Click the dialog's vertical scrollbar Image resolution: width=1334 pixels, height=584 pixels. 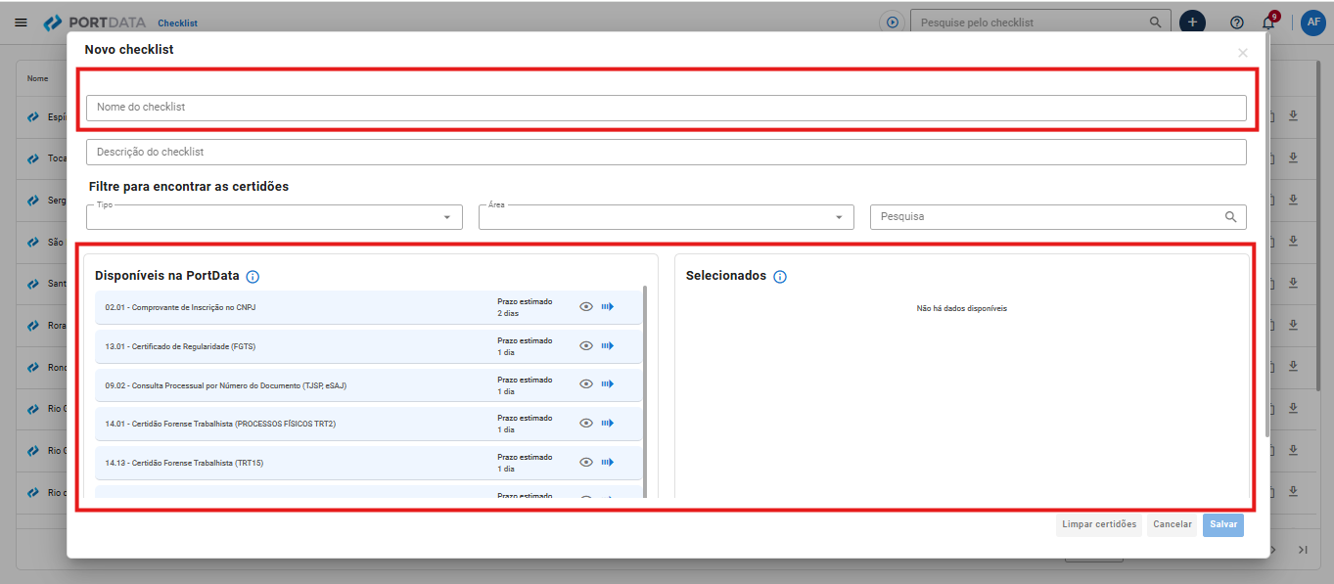tap(1267, 235)
